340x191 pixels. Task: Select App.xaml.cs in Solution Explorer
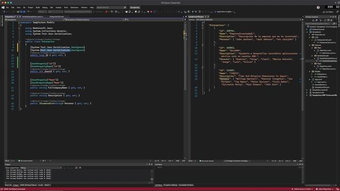[x=322, y=82]
